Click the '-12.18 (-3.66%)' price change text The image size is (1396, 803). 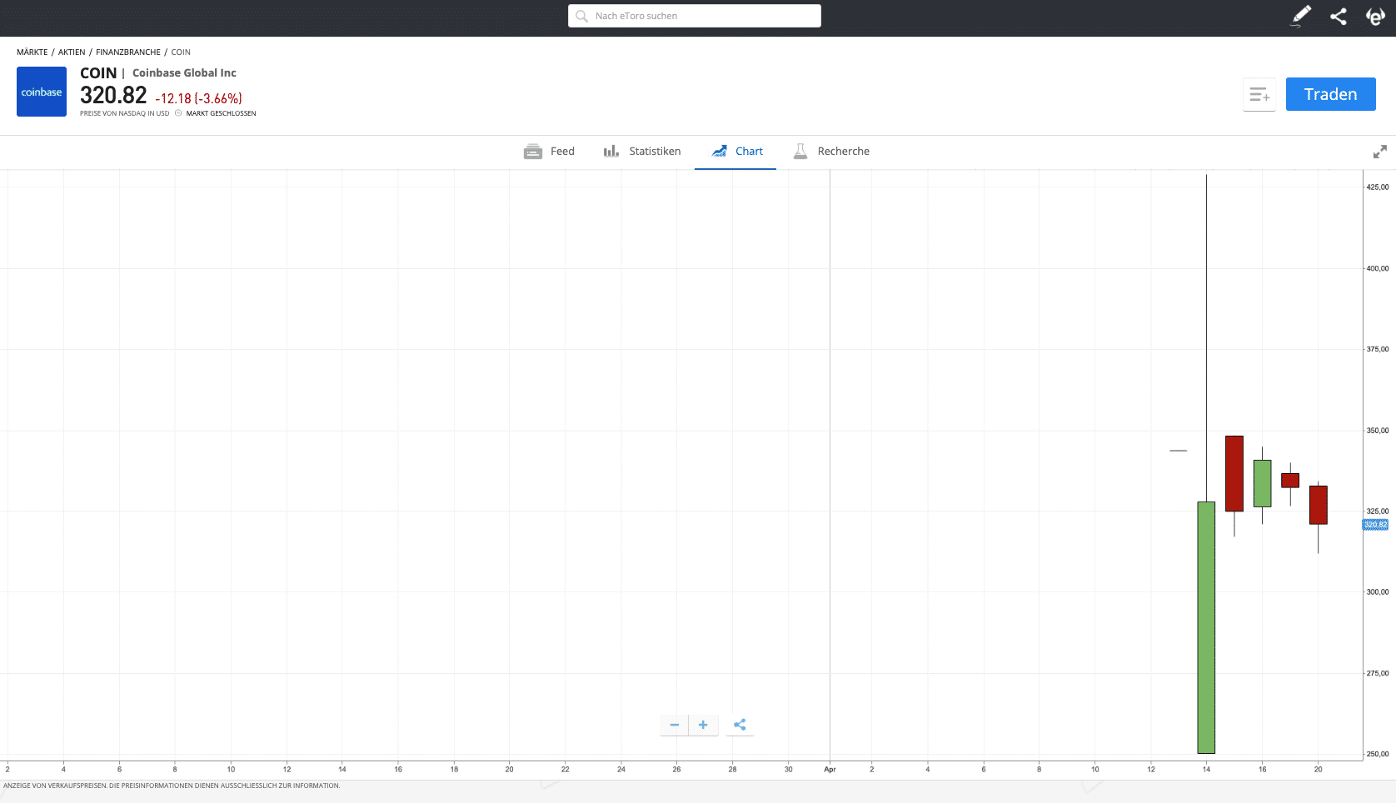tap(199, 98)
